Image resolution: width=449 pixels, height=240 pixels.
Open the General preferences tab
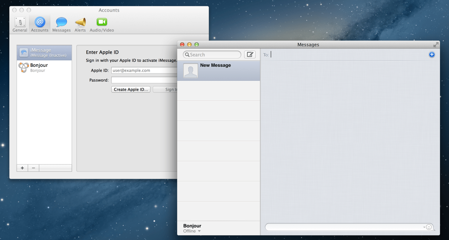[x=20, y=24]
